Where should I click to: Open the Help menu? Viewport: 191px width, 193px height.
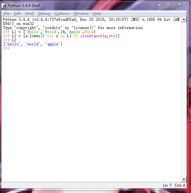(97, 14)
